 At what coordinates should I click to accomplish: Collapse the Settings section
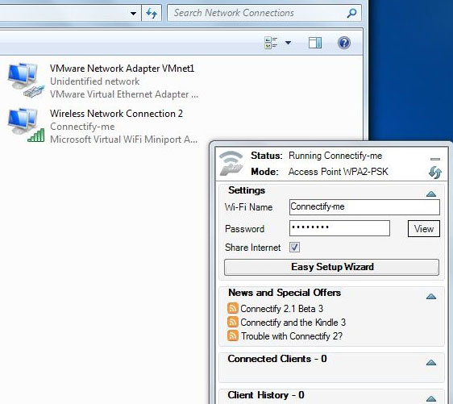(431, 194)
